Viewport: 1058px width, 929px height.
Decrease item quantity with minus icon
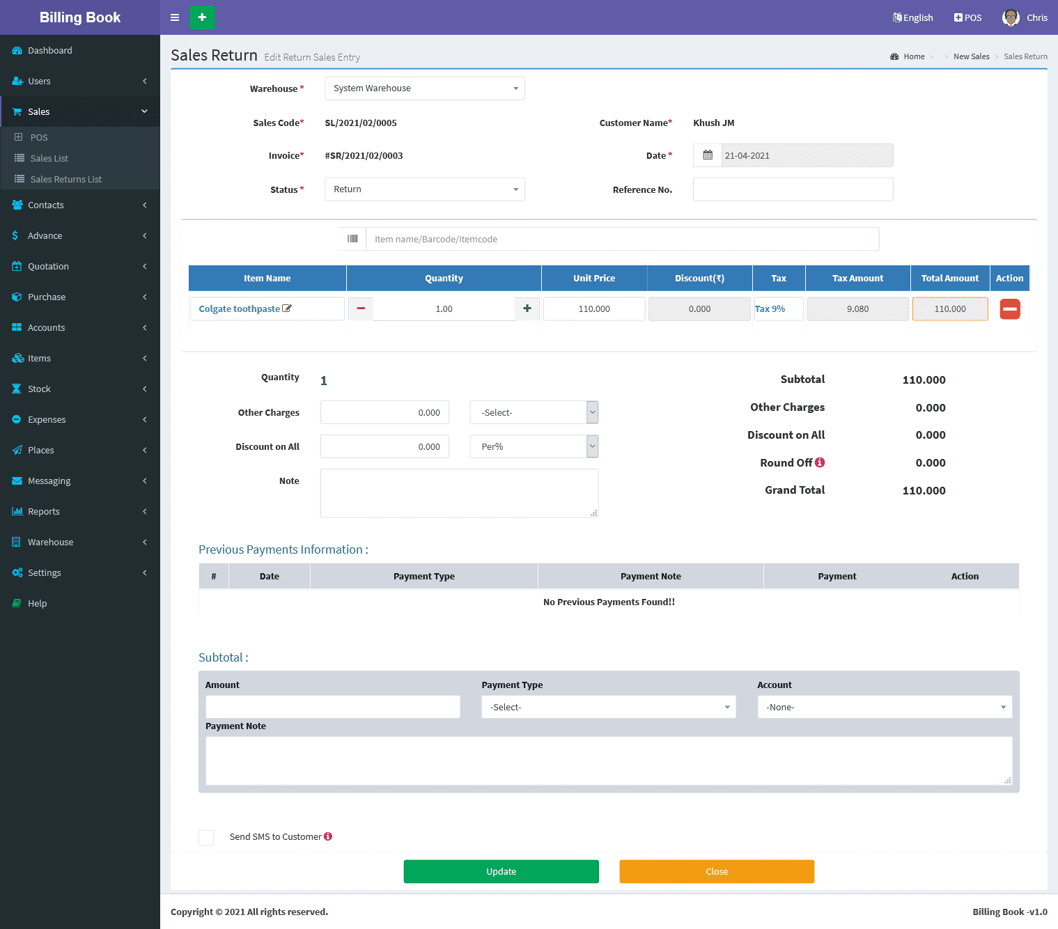tap(361, 309)
